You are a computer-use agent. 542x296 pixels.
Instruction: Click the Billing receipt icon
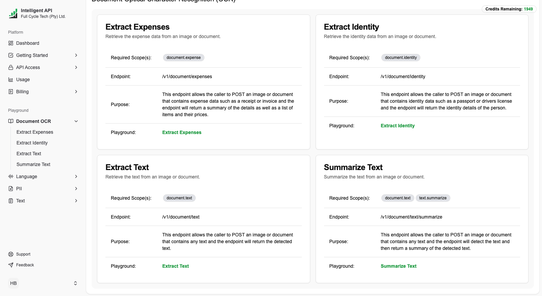11,92
